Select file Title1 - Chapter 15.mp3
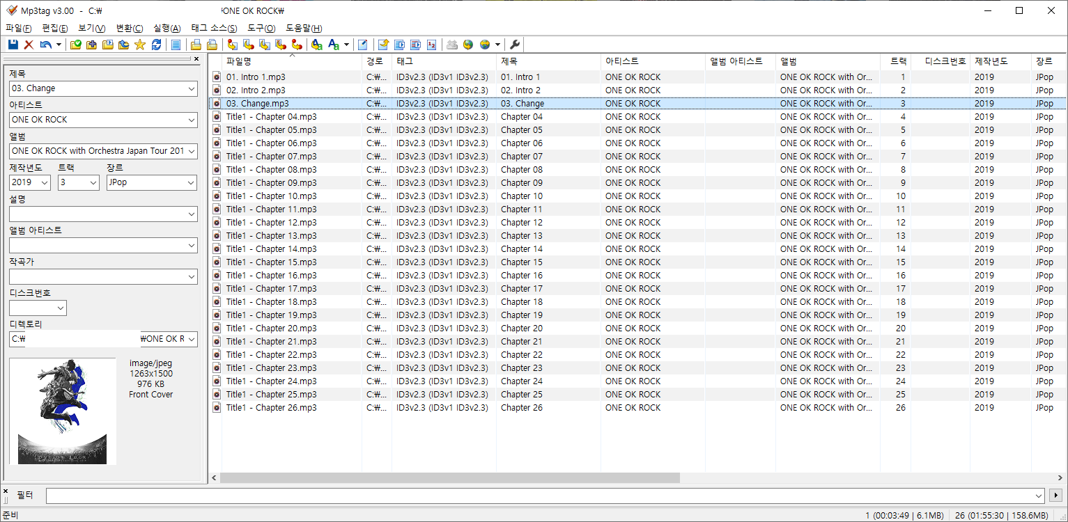The width and height of the screenshot is (1068, 522). pyautogui.click(x=271, y=262)
